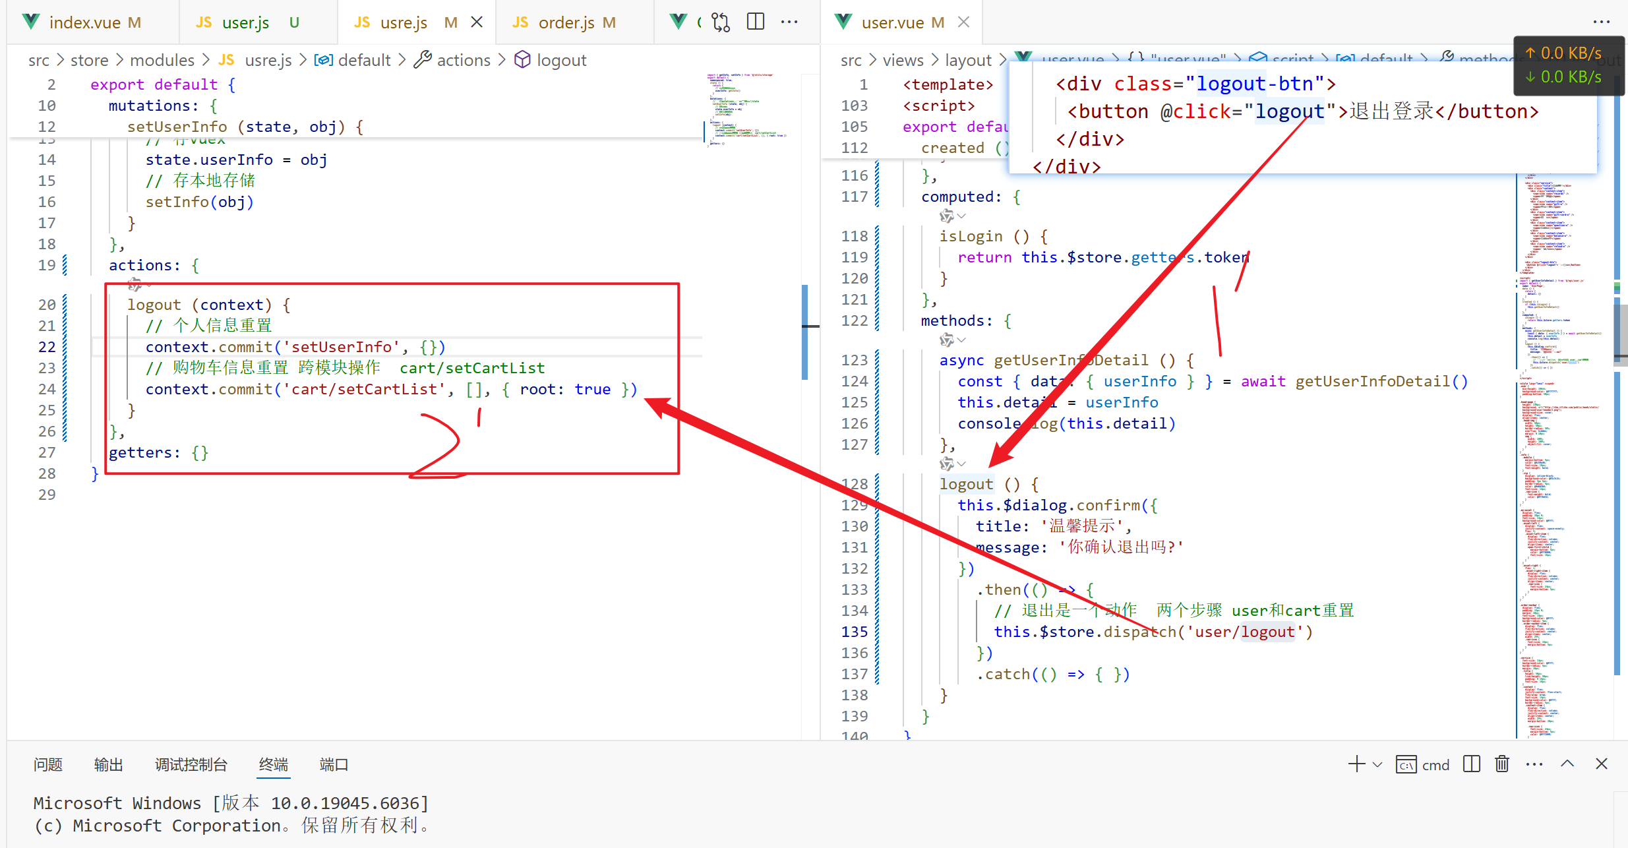Expand chevron above isLogin computed method
This screenshot has height=848, width=1628.
(x=961, y=216)
